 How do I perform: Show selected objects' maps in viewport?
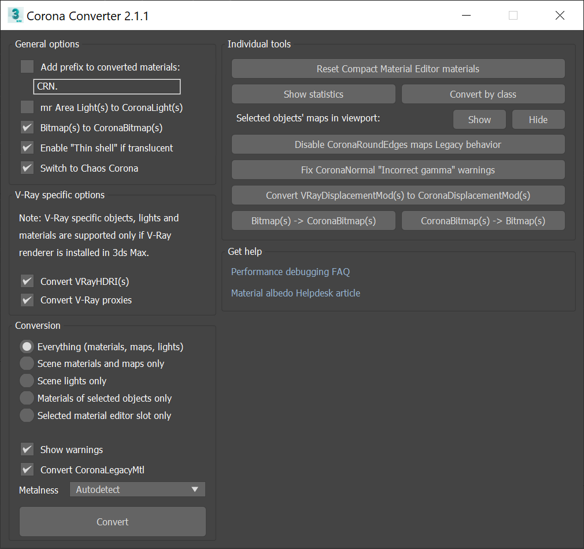[x=479, y=120]
